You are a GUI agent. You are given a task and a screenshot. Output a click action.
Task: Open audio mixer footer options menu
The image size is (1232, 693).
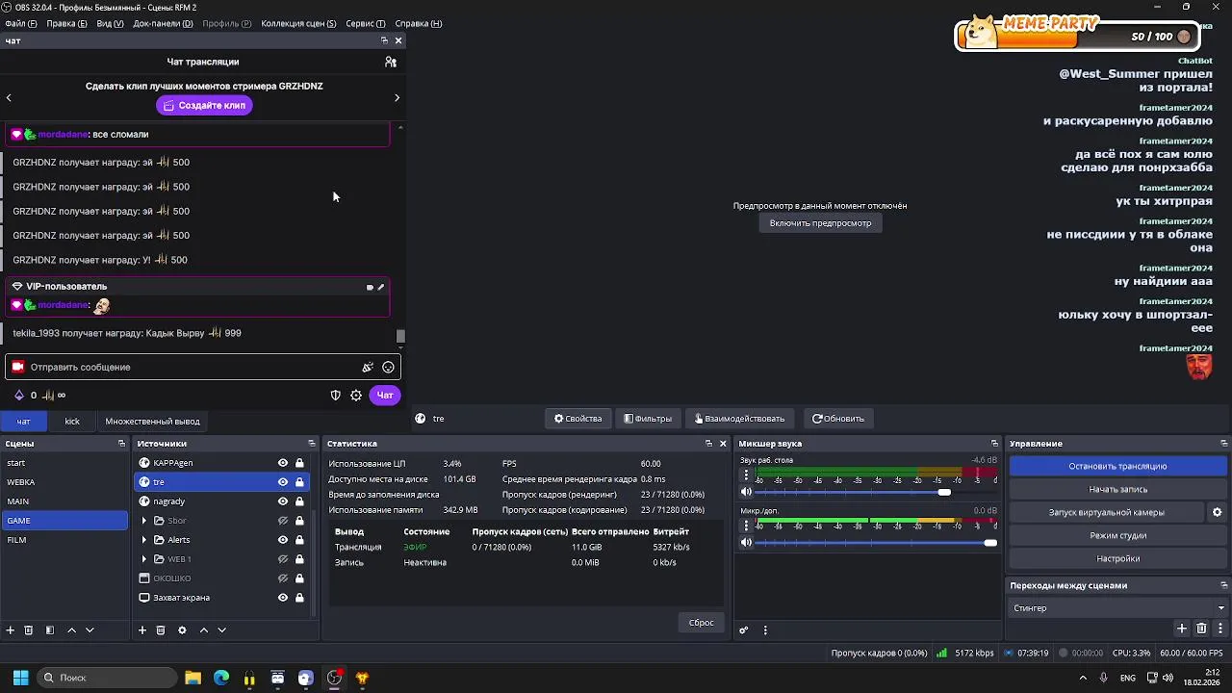coord(765,629)
